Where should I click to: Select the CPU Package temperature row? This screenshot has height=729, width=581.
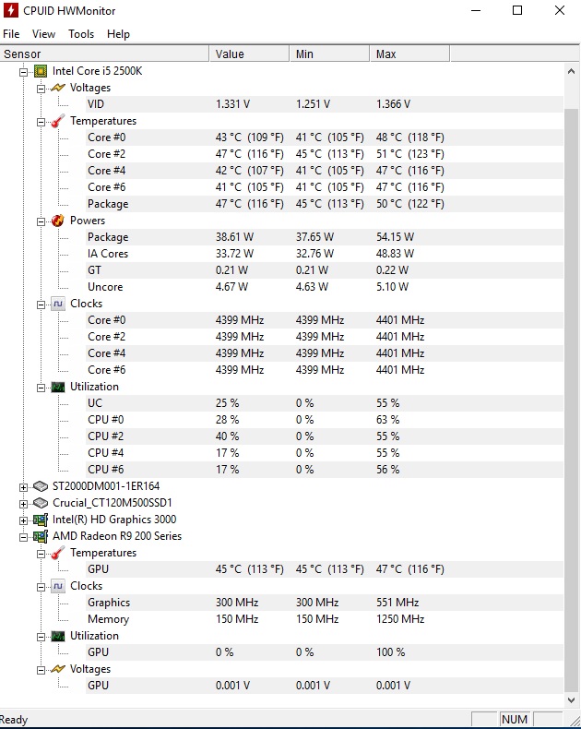[x=108, y=204]
